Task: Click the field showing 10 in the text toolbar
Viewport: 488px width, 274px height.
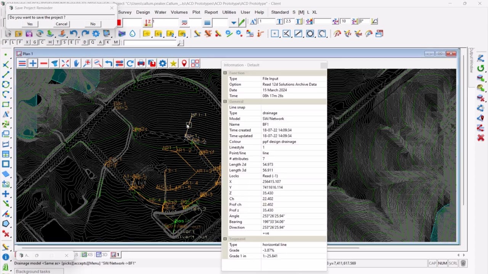Action: pos(345,21)
